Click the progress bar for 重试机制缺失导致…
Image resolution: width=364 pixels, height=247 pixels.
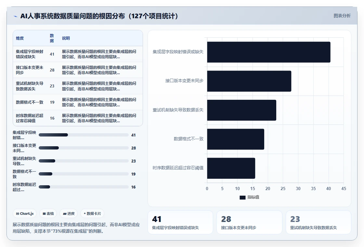pos(84,161)
